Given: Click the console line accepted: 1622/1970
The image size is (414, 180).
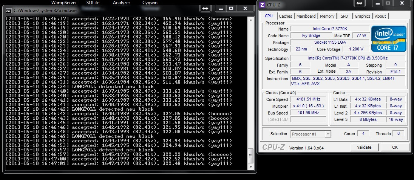Looking at the screenshot, I should tap(119, 19).
